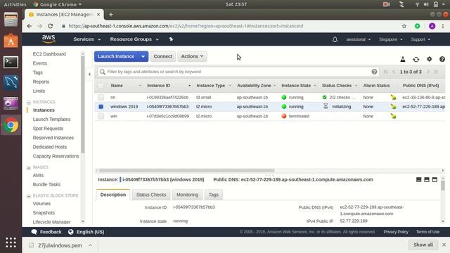Viewport: 450px width, 253px height.
Task: Open EC2 Dashboard in the sidebar
Action: [49, 54]
